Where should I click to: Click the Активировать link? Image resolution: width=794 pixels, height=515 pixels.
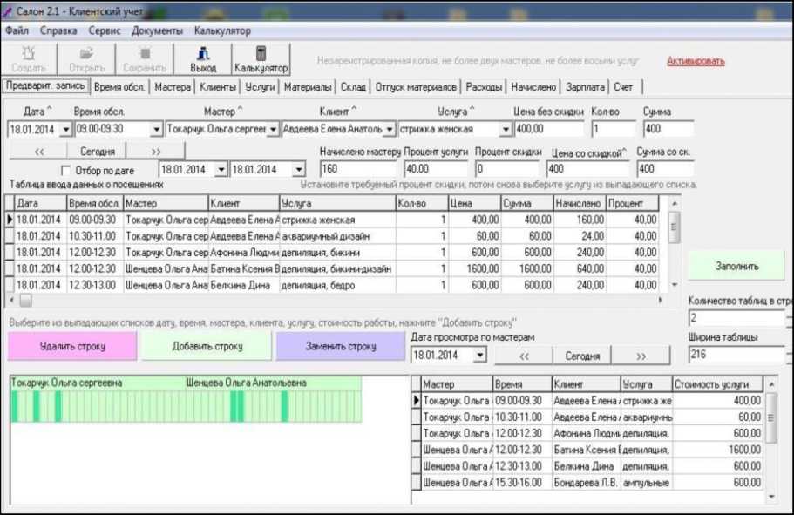696,61
